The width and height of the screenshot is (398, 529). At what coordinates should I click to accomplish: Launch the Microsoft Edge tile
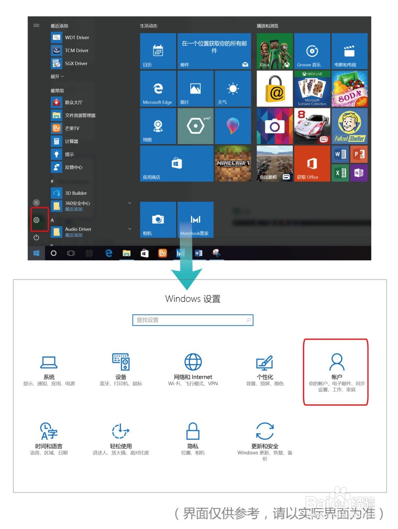(158, 89)
